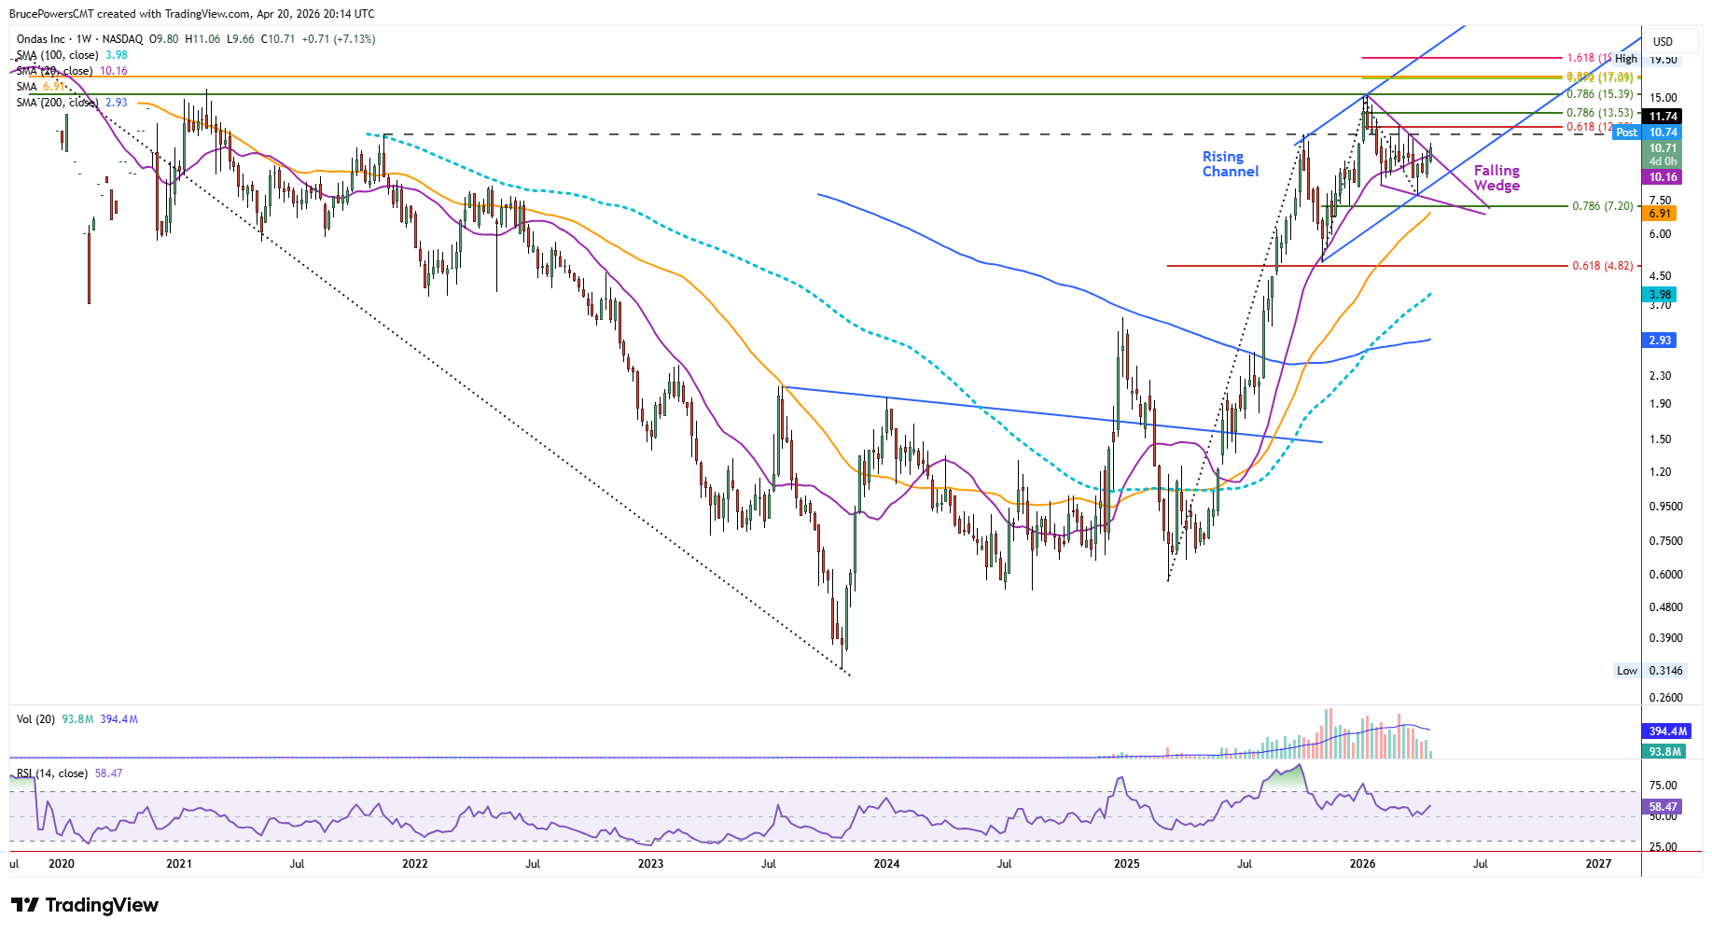Click the 2021 label on time axis
The image size is (1712, 933).
[179, 864]
